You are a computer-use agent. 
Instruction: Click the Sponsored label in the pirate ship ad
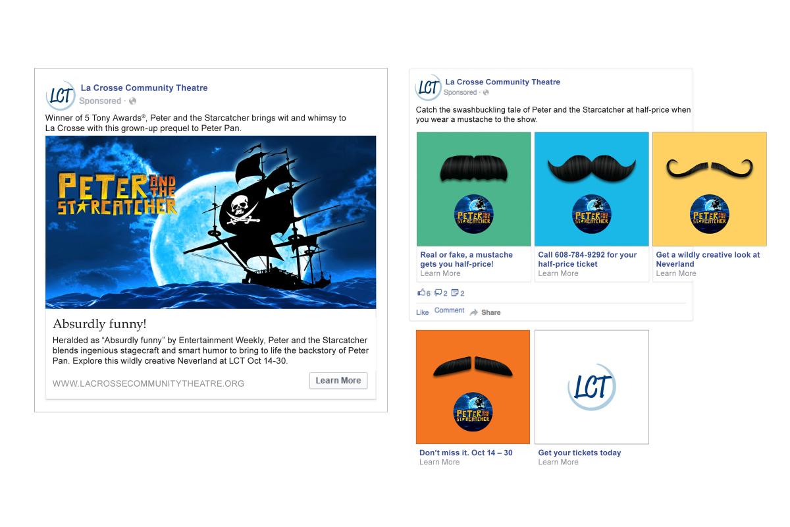(100, 101)
